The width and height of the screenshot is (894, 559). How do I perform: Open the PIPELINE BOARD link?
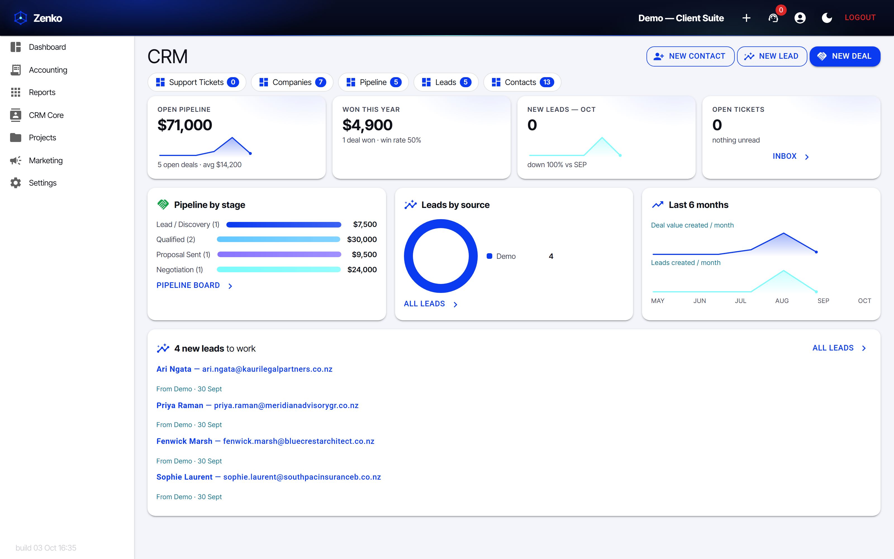click(x=188, y=285)
